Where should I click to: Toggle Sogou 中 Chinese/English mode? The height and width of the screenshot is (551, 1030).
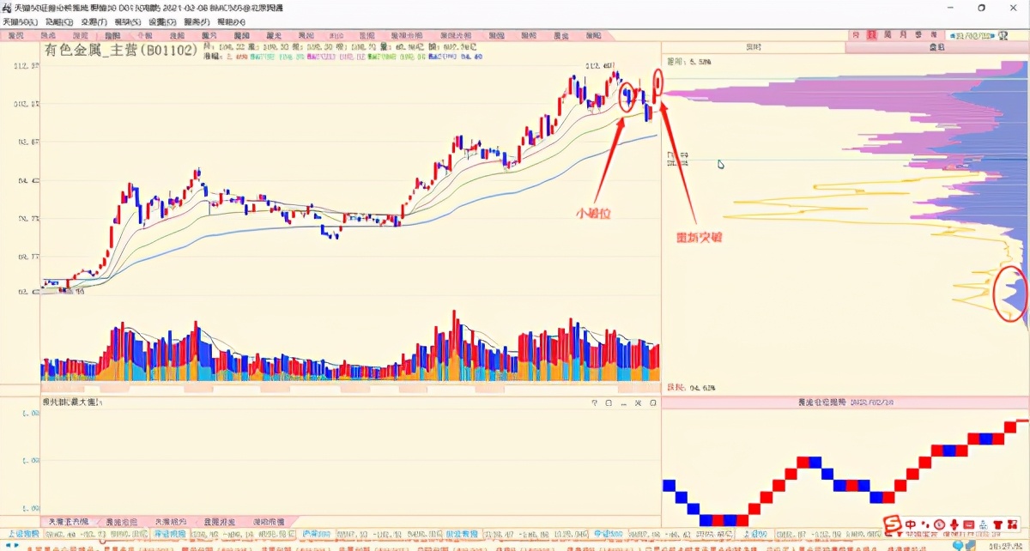911,524
